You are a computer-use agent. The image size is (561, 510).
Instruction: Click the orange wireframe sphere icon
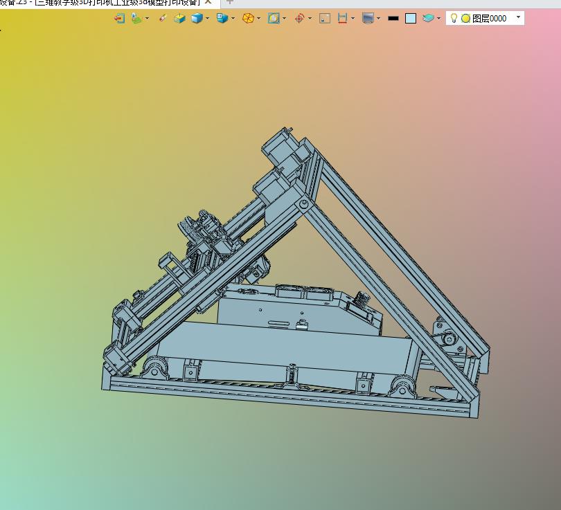click(x=247, y=19)
